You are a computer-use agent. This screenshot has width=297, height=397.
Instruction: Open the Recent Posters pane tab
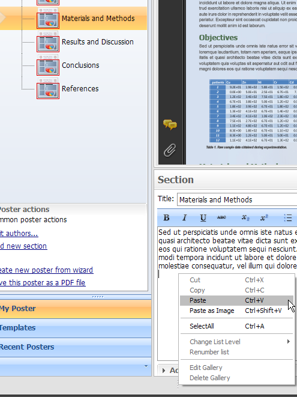pos(76,347)
